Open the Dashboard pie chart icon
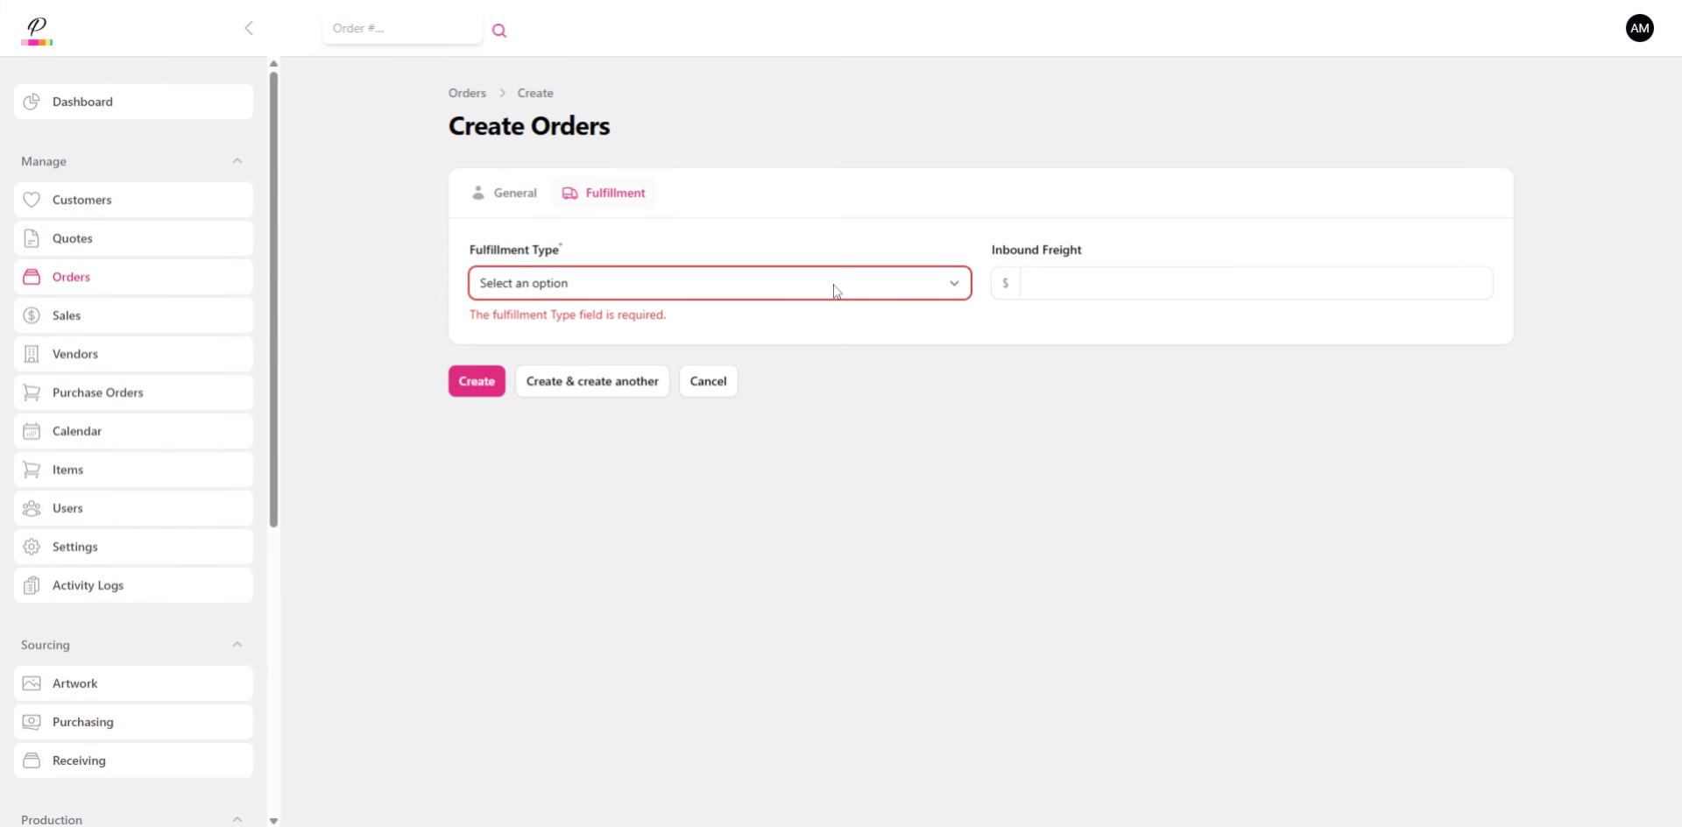The height and width of the screenshot is (827, 1682). tap(32, 102)
